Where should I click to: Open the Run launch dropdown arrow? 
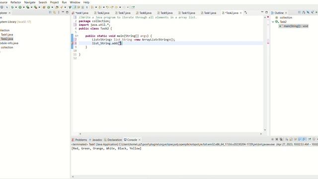pos(24,7)
